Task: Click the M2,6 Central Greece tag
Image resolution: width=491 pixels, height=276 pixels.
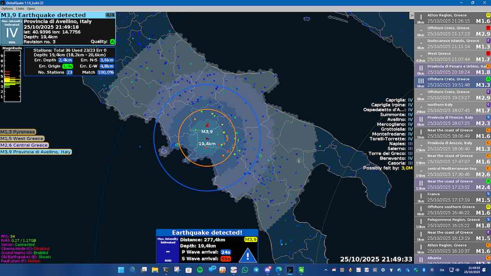Action: pyautogui.click(x=24, y=145)
